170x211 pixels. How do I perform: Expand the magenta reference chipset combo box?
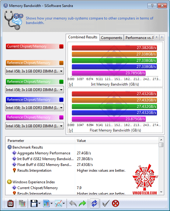click(34, 126)
